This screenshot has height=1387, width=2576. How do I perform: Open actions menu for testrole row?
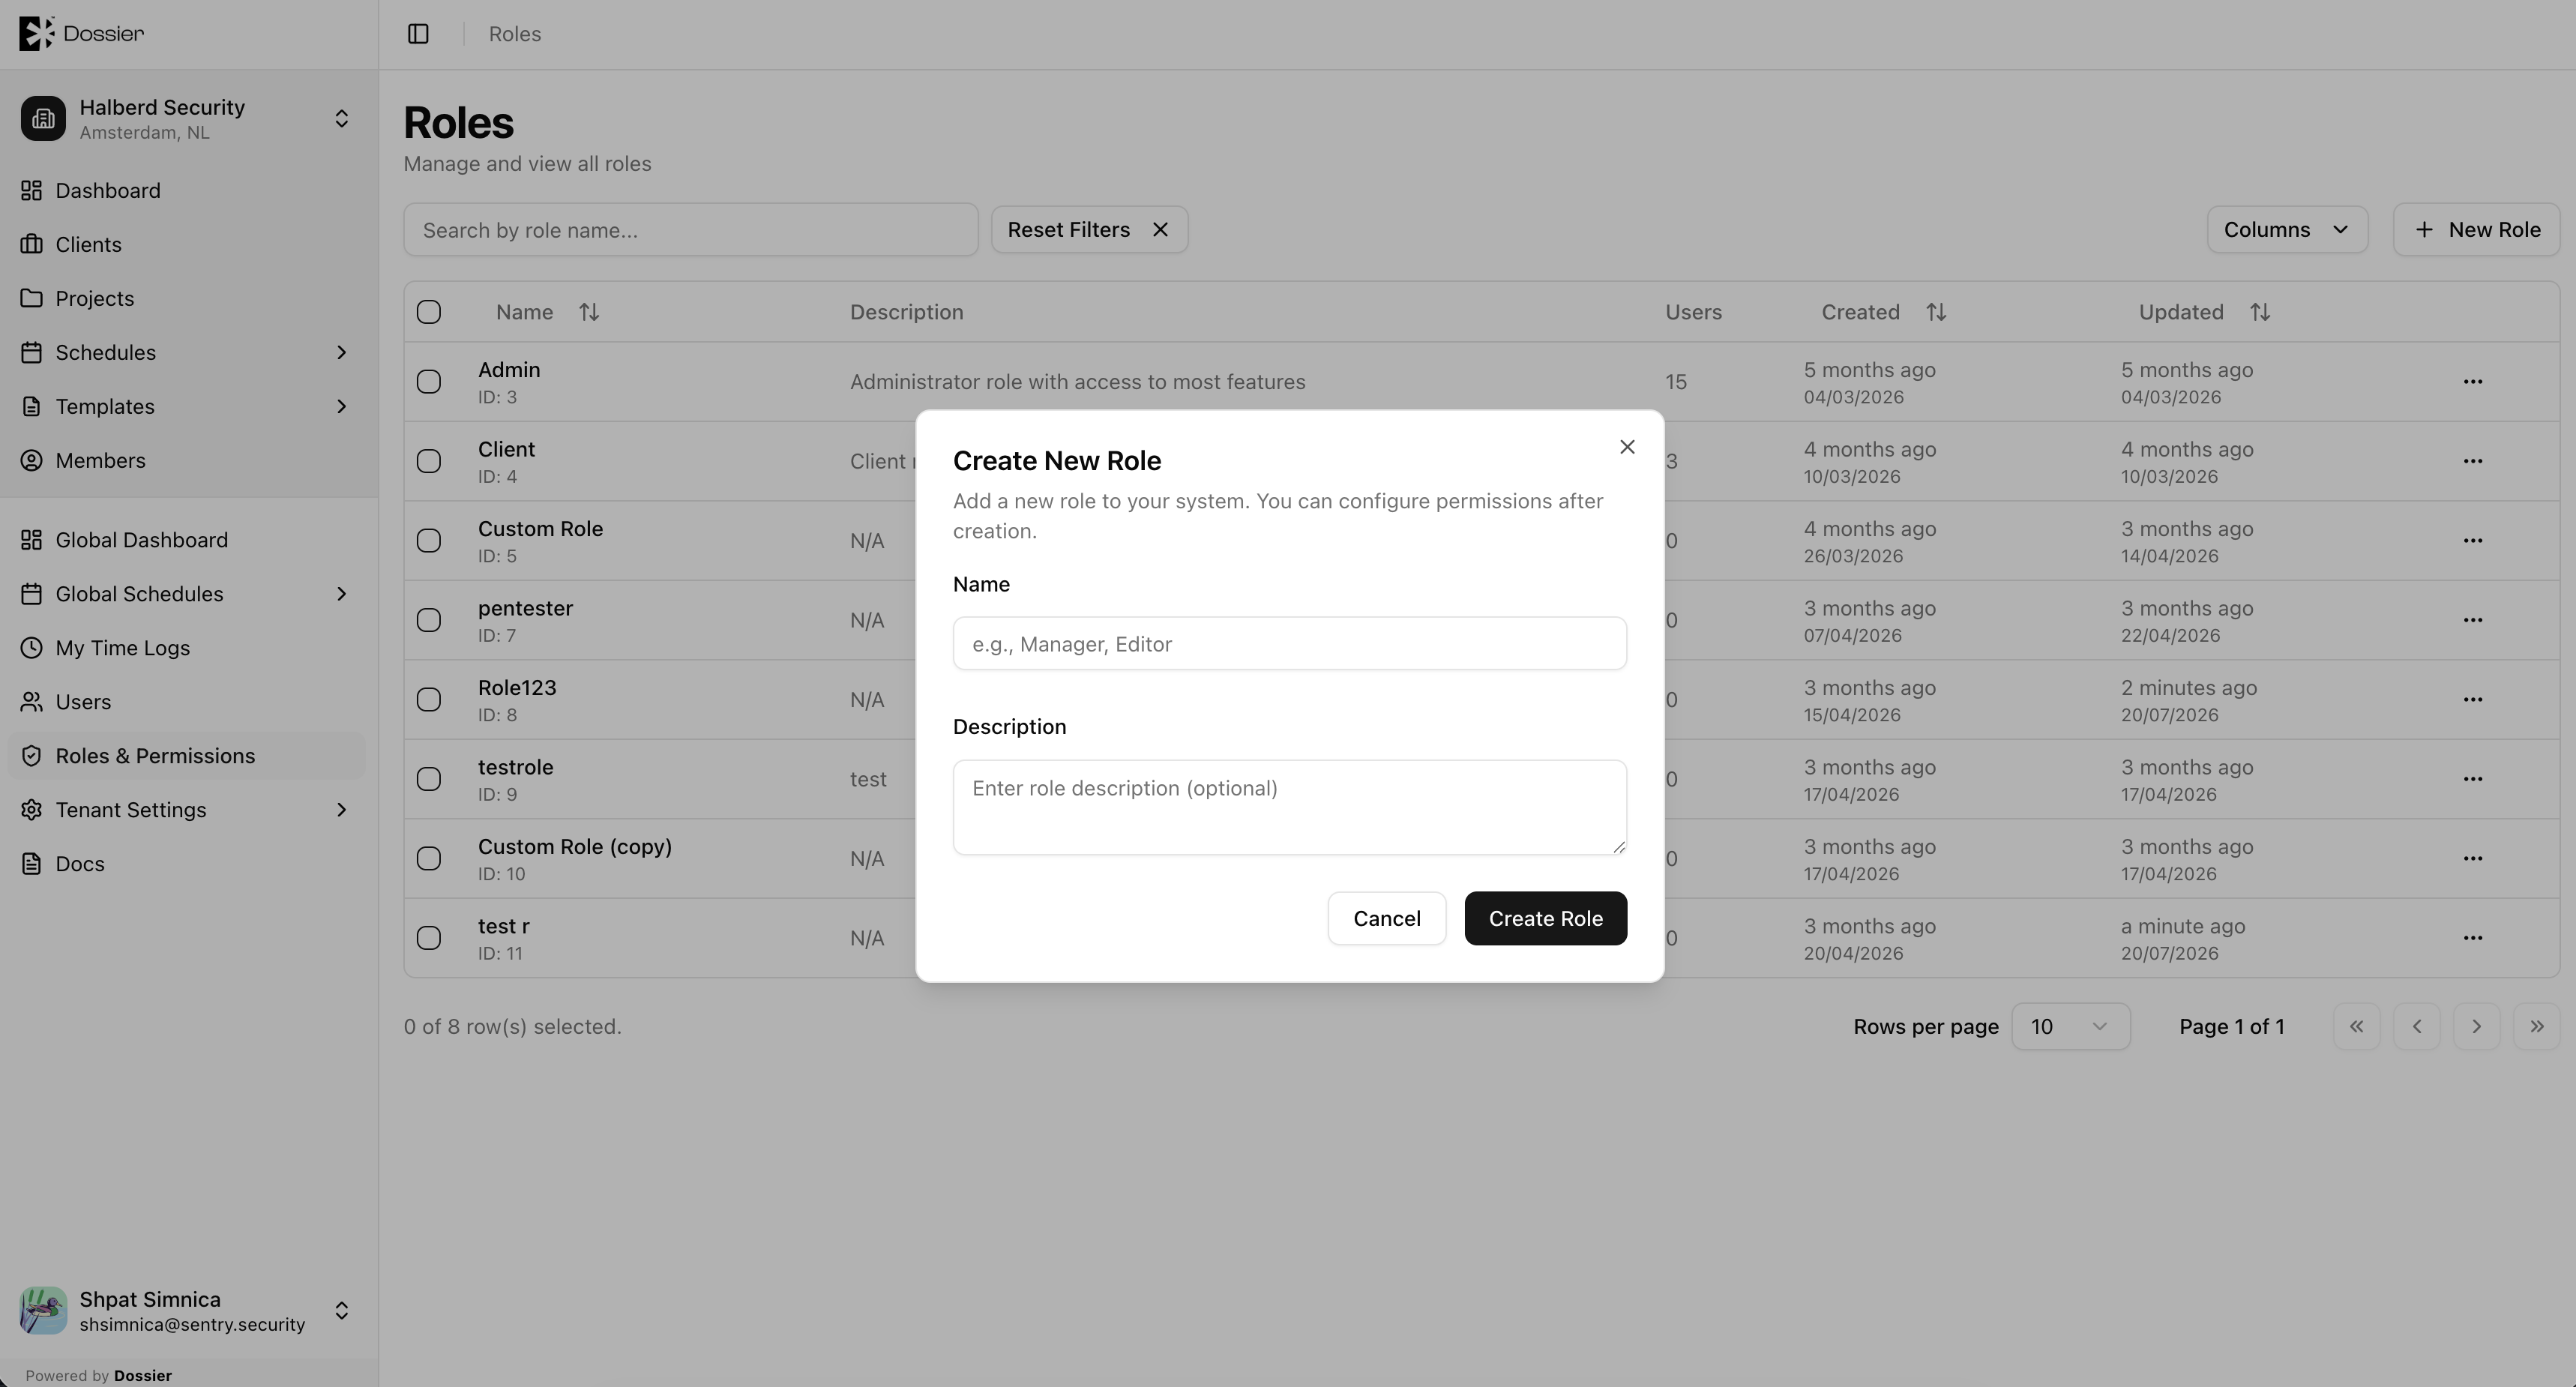tap(2473, 779)
